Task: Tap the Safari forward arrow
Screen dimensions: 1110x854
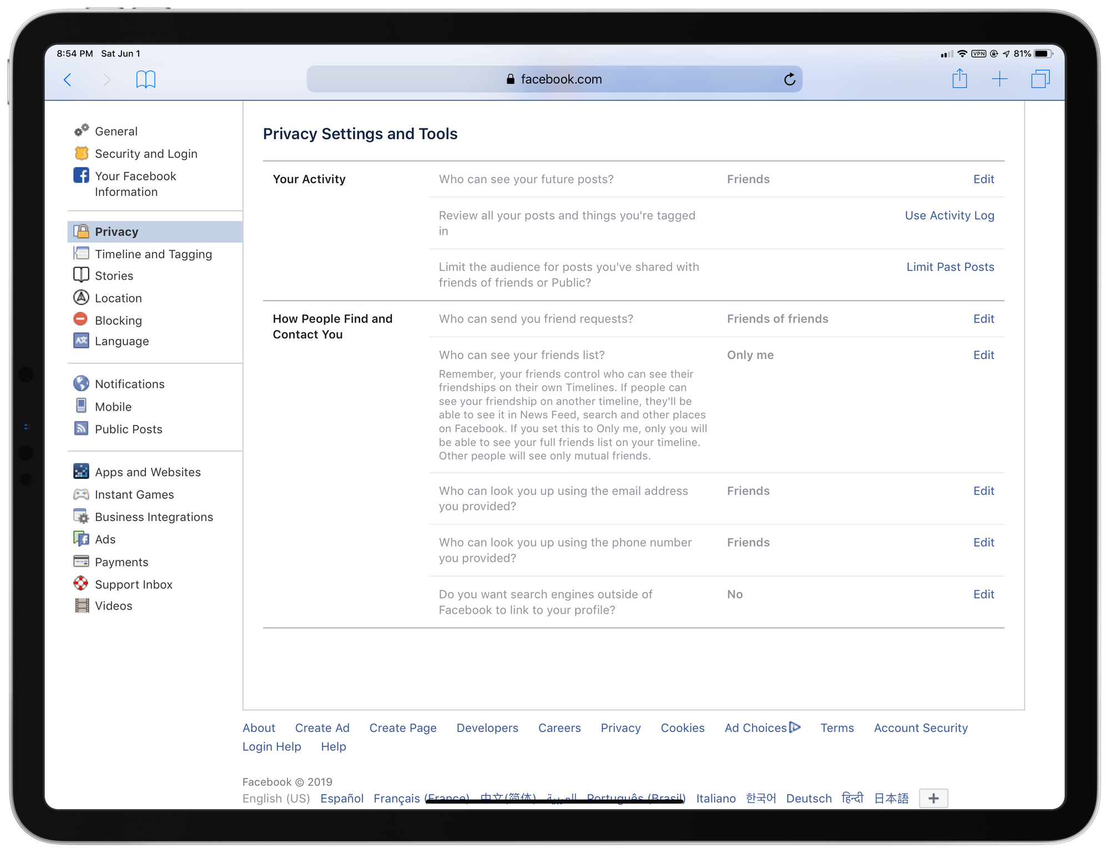Action: pyautogui.click(x=107, y=80)
